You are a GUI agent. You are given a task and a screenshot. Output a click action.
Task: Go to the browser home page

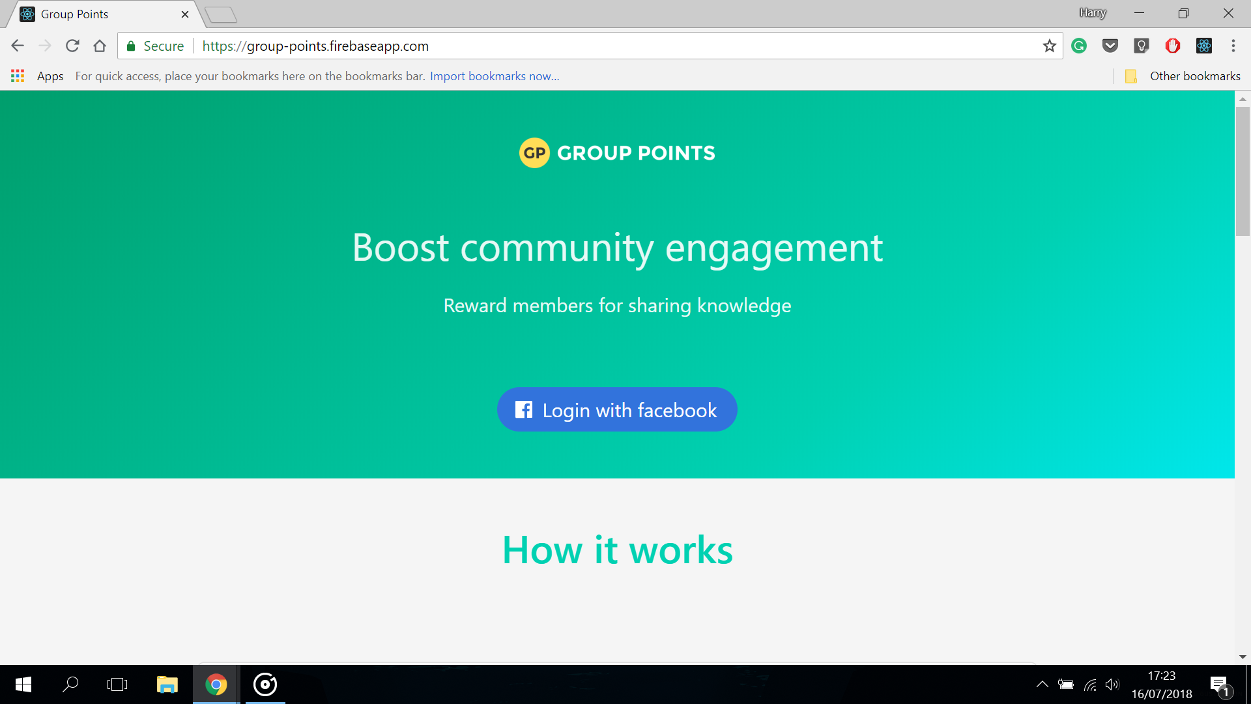pos(100,46)
